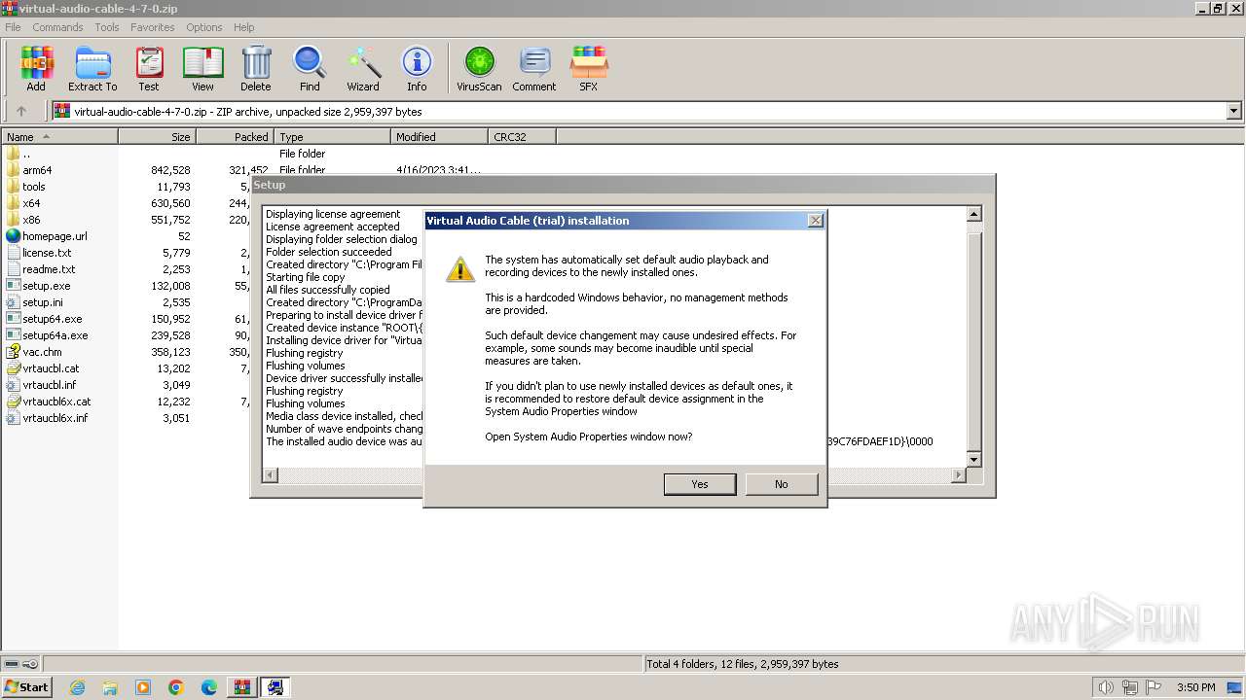This screenshot has height=700, width=1246.
Task: Sort by Name column header
Action: click(59, 137)
